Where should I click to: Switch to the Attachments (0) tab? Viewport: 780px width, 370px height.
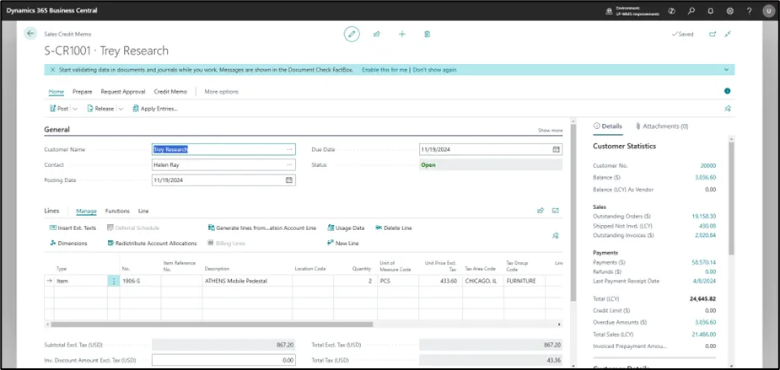pos(662,126)
